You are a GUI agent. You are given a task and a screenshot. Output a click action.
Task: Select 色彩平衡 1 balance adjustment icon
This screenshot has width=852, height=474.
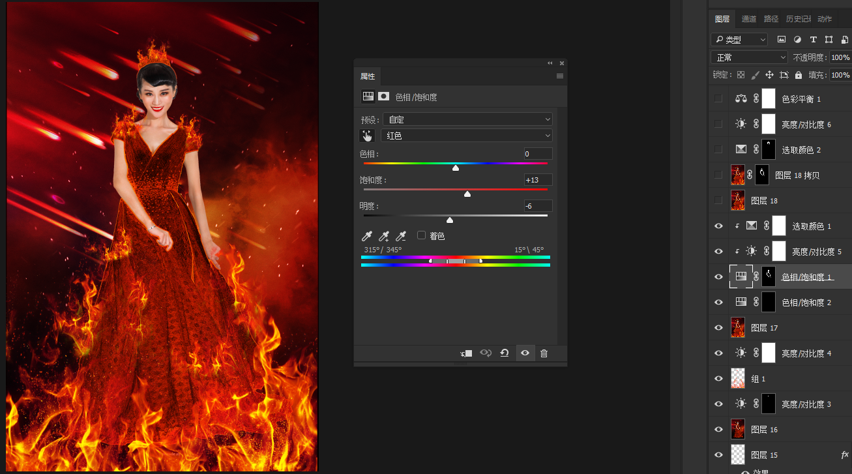coord(741,98)
